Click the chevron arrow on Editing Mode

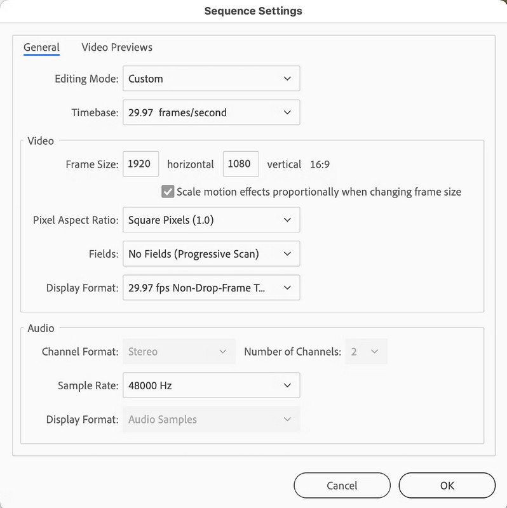287,78
